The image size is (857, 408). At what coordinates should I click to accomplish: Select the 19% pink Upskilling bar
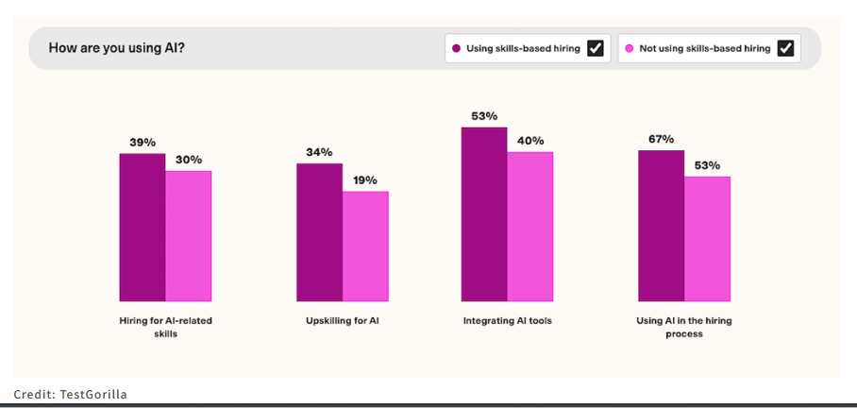365,246
